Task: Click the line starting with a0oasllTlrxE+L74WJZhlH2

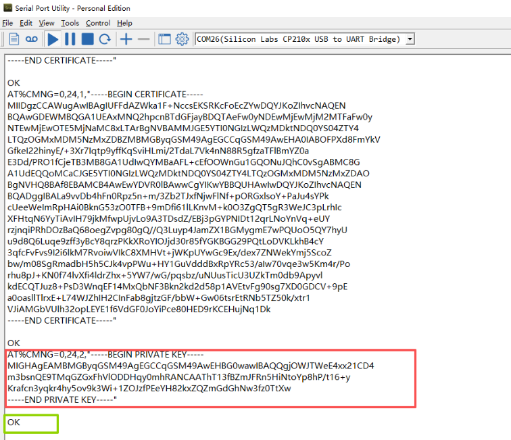Action: pyautogui.click(x=159, y=297)
